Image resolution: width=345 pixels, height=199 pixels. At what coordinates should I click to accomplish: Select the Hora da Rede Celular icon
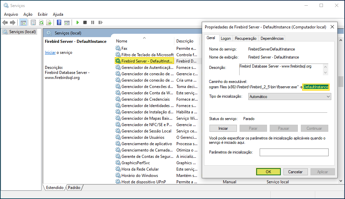point(118,169)
